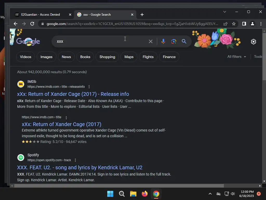This screenshot has width=266, height=200.
Task: Open search Tools options
Action: (258, 57)
